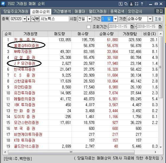
Task: Select the 유진투자증권 row name
Action: (x=24, y=93)
